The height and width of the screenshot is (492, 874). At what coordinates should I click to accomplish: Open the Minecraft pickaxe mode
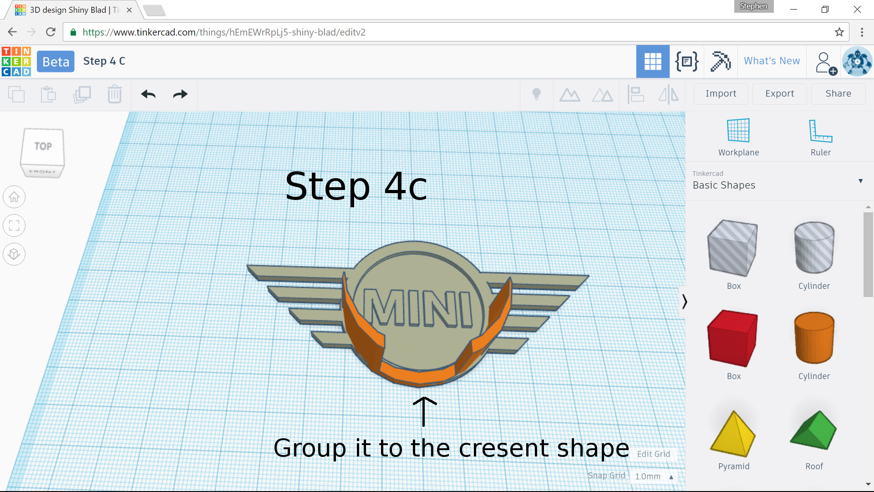coord(721,61)
